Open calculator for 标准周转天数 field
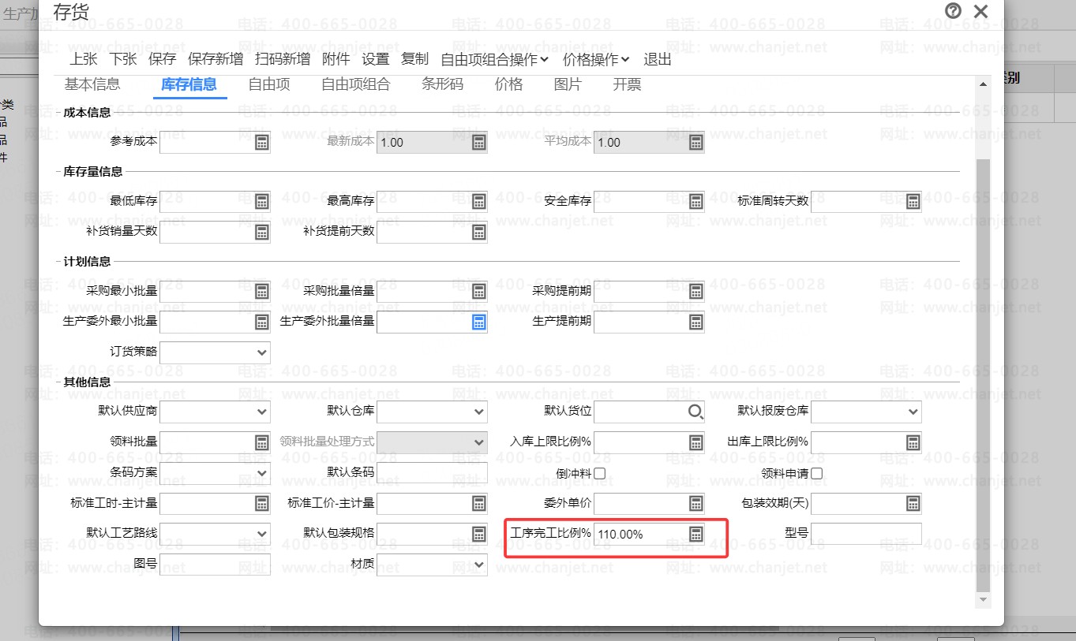 [913, 202]
